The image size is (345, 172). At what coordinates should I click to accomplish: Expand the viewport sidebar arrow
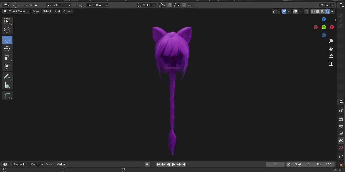(x=335, y=20)
